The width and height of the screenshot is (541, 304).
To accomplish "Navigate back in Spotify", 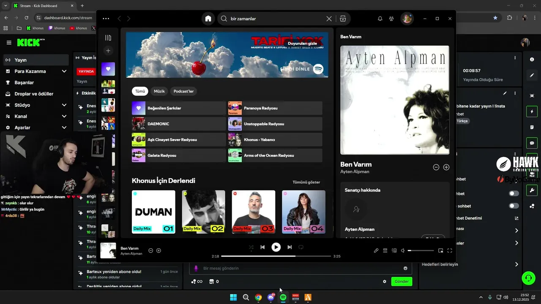I will [x=119, y=19].
